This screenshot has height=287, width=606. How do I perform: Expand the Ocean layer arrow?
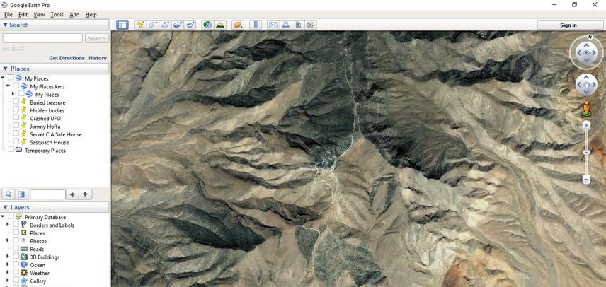pyautogui.click(x=8, y=264)
